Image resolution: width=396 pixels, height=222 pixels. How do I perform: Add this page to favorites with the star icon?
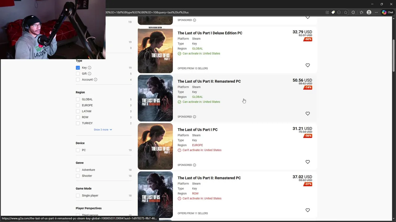tap(346, 12)
